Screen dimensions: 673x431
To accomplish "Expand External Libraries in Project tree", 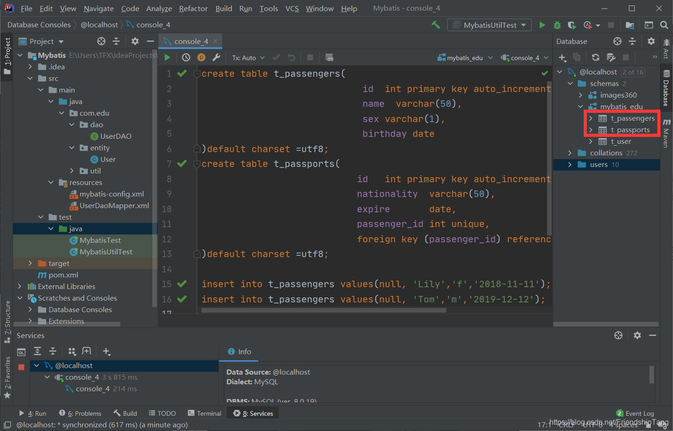I will (x=19, y=286).
